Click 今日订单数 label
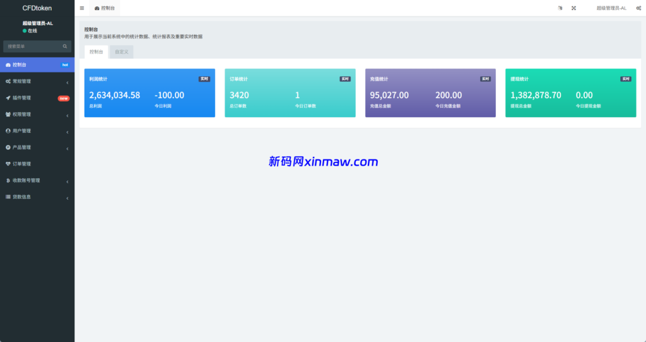 pos(305,106)
